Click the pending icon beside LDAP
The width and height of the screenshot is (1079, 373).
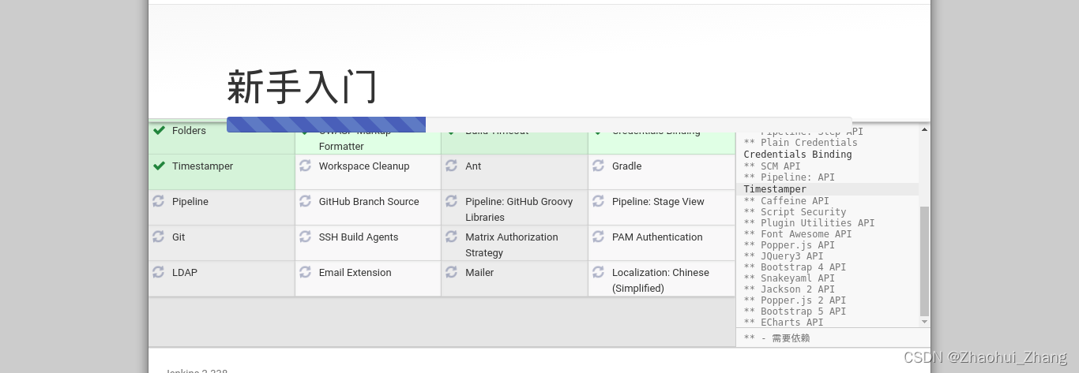(159, 273)
